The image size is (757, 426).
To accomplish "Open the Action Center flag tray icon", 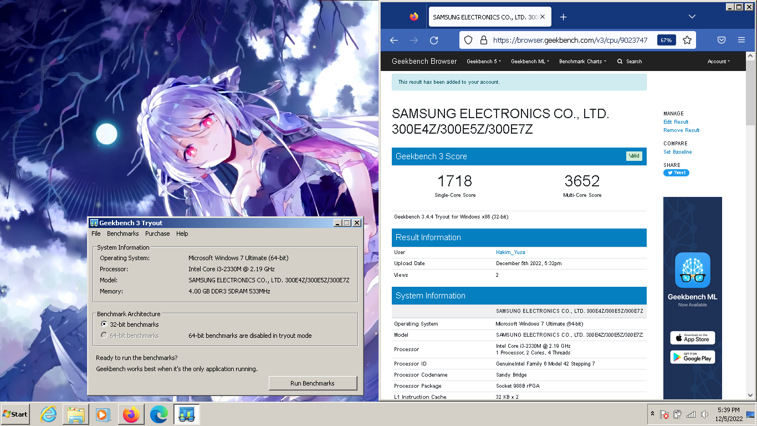I will 664,414.
